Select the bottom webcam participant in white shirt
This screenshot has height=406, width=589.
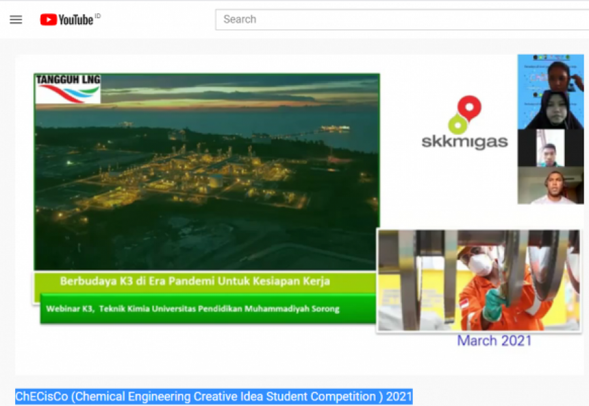click(550, 186)
